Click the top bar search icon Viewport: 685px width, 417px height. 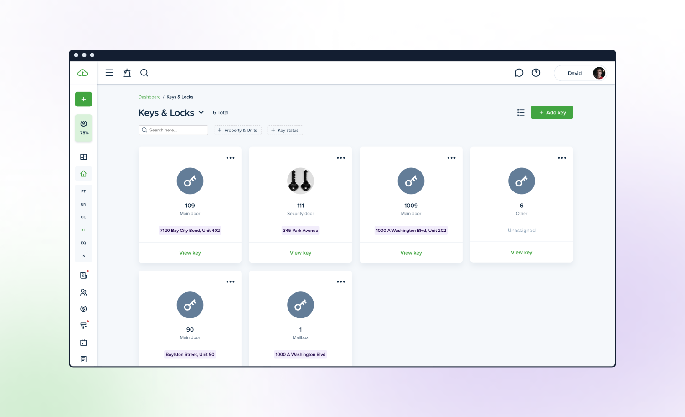click(x=144, y=73)
